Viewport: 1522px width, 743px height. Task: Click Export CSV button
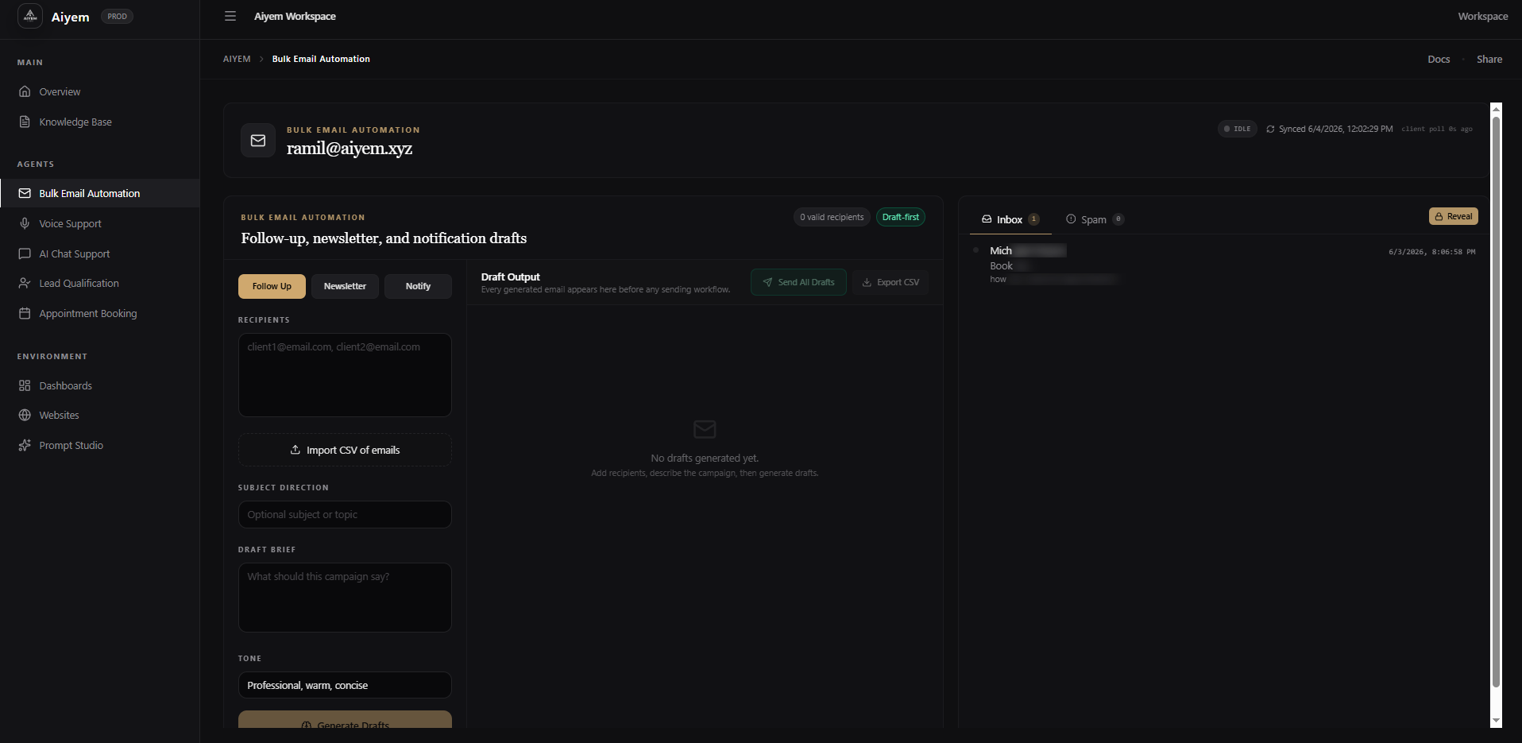point(890,282)
